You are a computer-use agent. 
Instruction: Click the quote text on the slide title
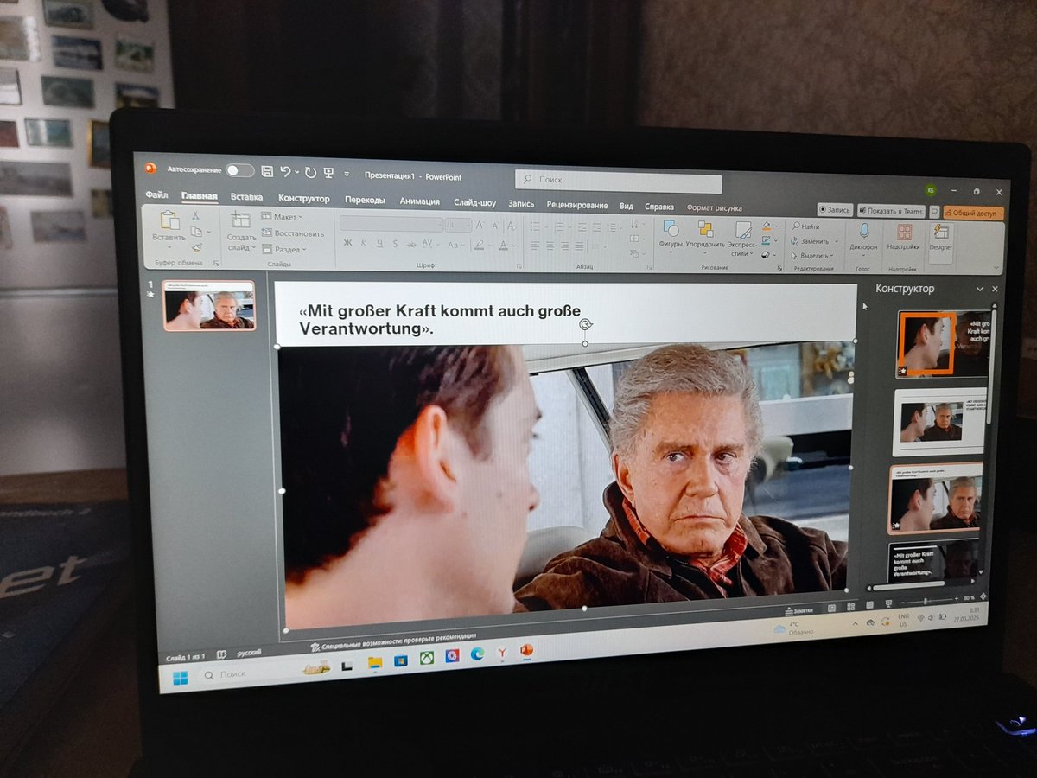(440, 320)
